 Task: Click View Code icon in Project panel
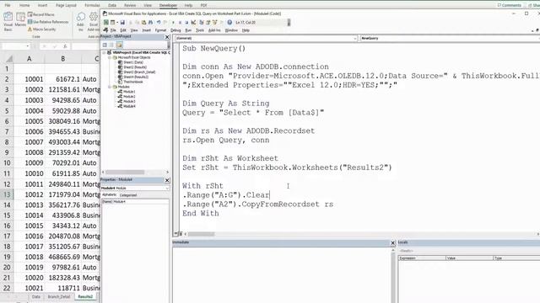(x=105, y=45)
